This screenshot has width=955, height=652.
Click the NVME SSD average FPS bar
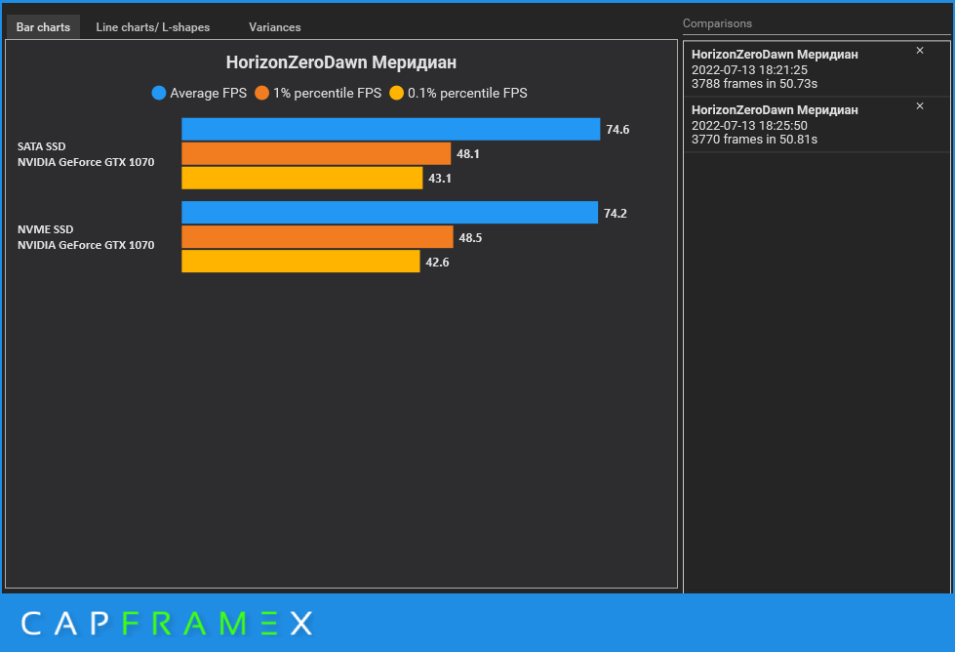(390, 213)
